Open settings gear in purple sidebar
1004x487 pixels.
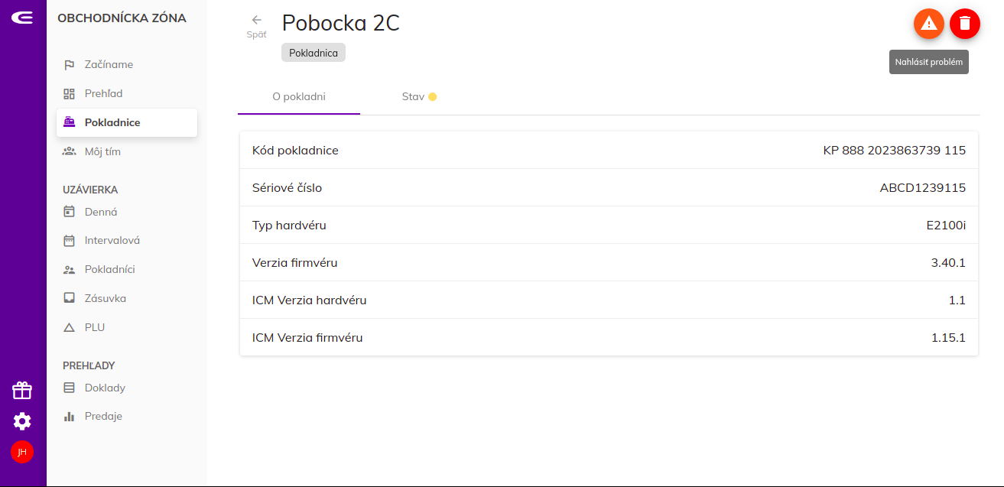point(22,421)
